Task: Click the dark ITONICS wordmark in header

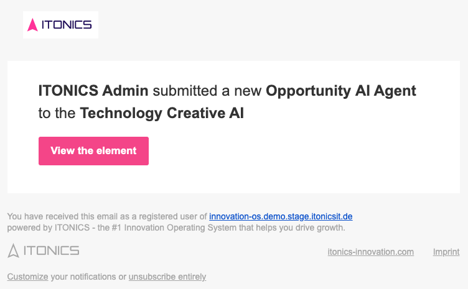Action: tap(66, 25)
